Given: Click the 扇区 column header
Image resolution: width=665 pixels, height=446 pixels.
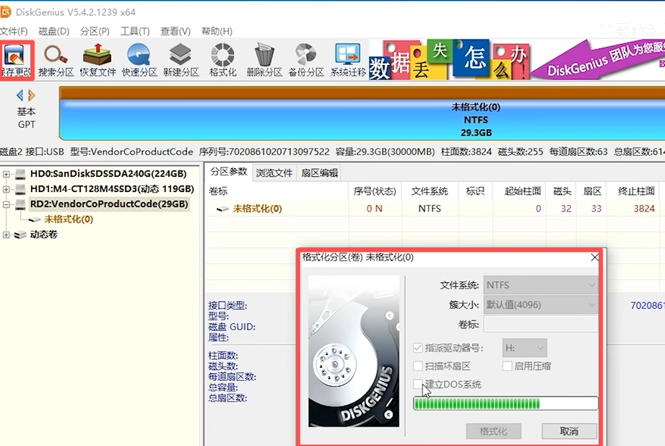Looking at the screenshot, I should pyautogui.click(x=592, y=192).
